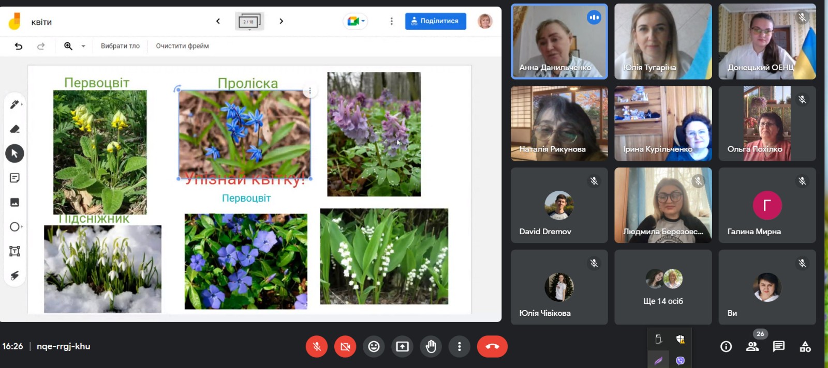This screenshot has height=368, width=828.
Task: Click the Поділитися share button
Action: click(435, 21)
